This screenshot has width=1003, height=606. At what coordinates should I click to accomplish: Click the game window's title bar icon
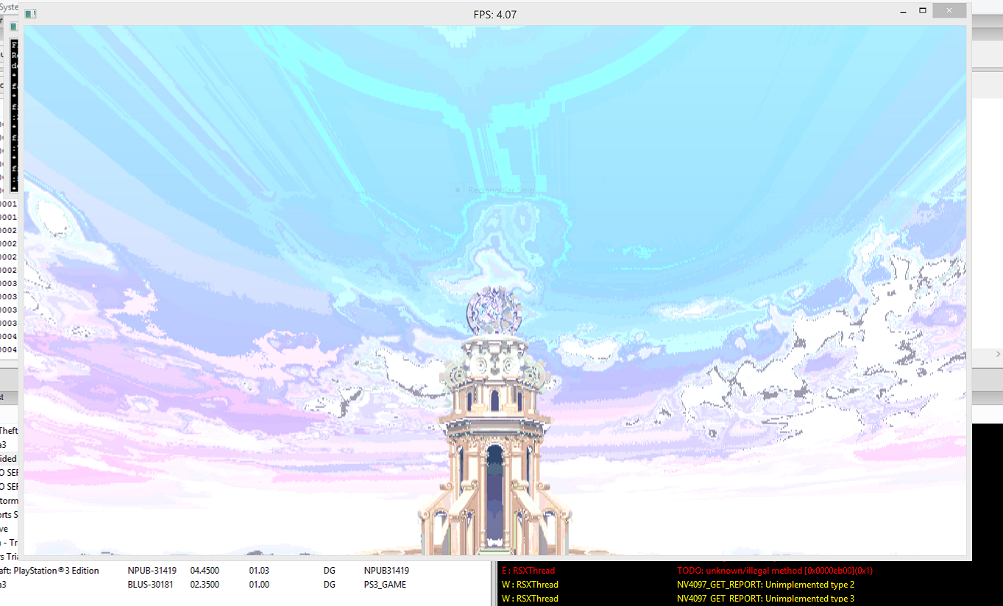coord(30,14)
